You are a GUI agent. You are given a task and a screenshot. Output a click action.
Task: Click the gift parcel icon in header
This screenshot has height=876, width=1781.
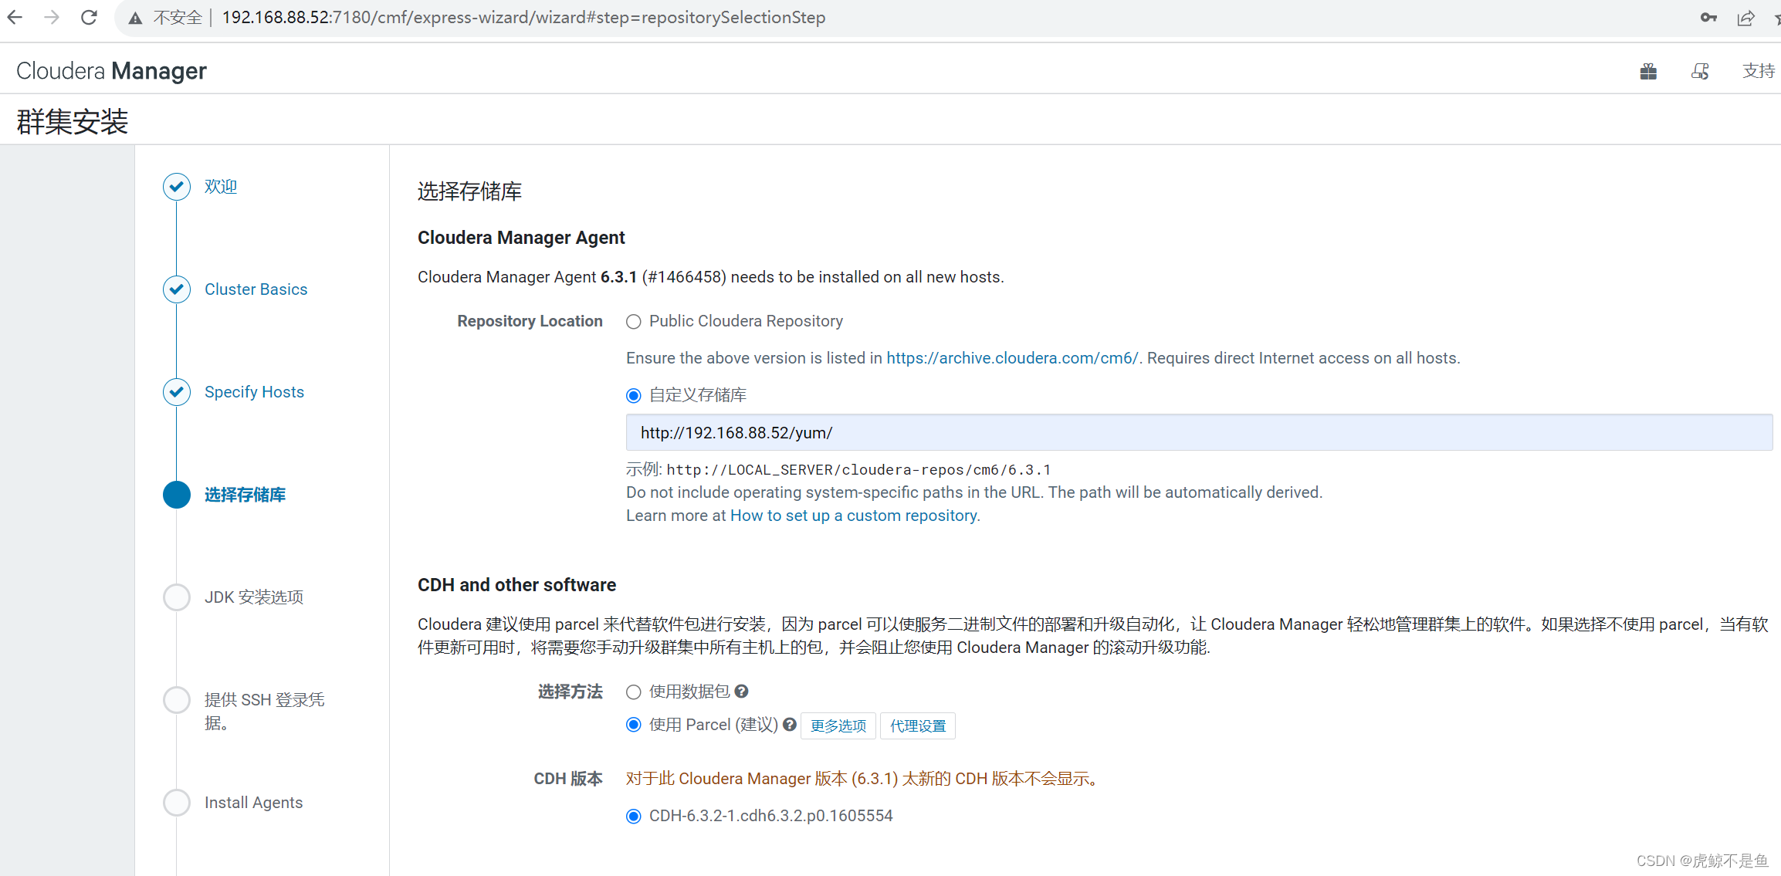[1648, 72]
